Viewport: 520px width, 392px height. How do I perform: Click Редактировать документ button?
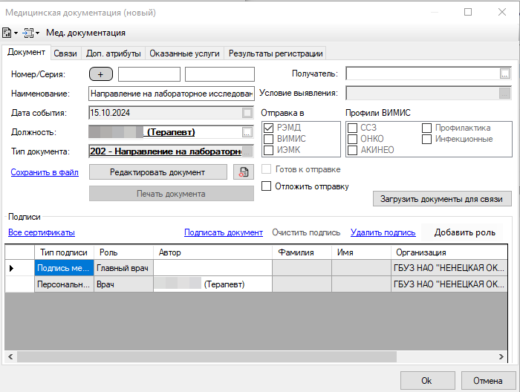coord(157,172)
